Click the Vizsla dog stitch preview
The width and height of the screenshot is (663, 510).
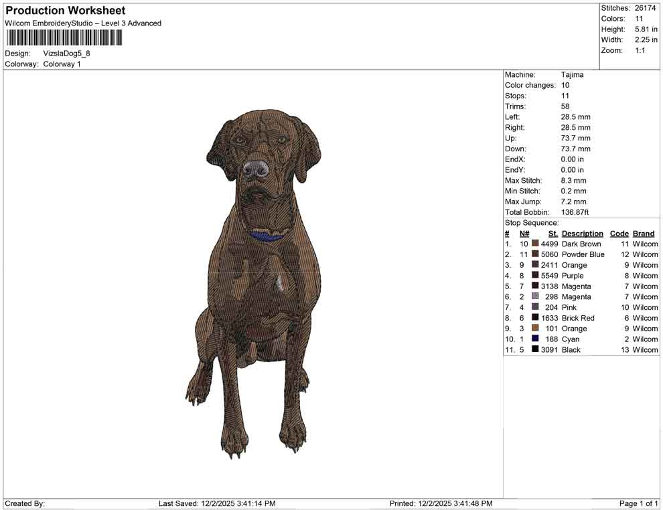254,281
